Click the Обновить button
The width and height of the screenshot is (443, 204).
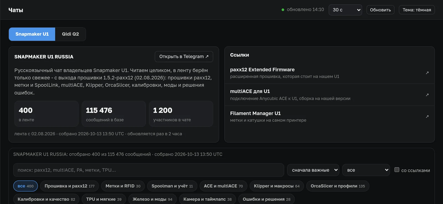(380, 10)
